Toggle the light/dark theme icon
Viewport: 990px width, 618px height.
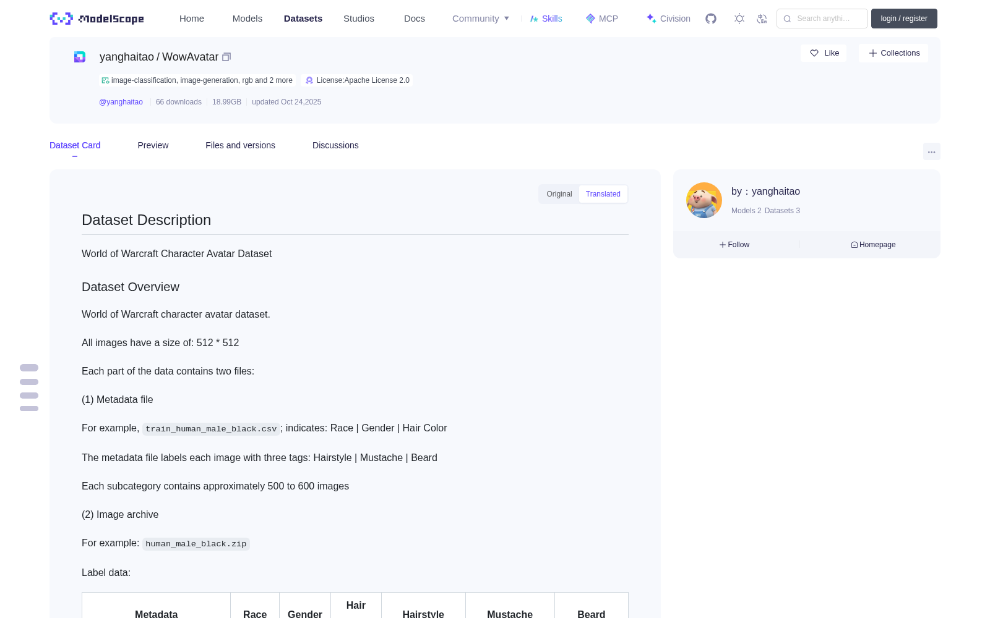[x=739, y=19]
